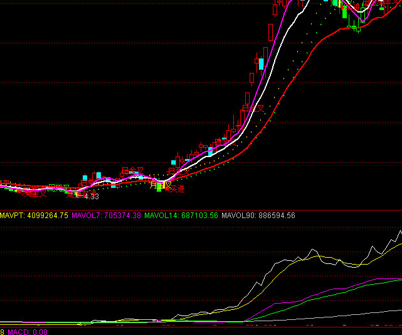Click the yellow-green candle at 月金叉 signal
402x335 pixels.
[158, 185]
